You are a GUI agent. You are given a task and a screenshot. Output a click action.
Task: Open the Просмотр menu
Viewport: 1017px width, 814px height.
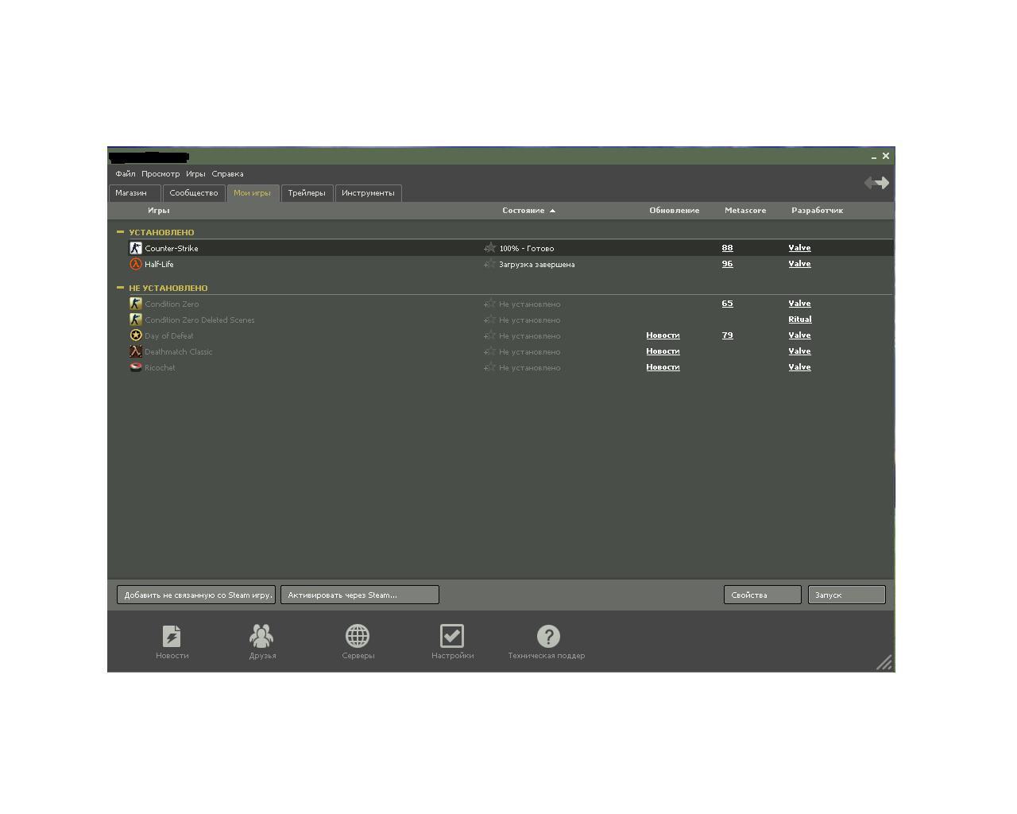click(160, 173)
